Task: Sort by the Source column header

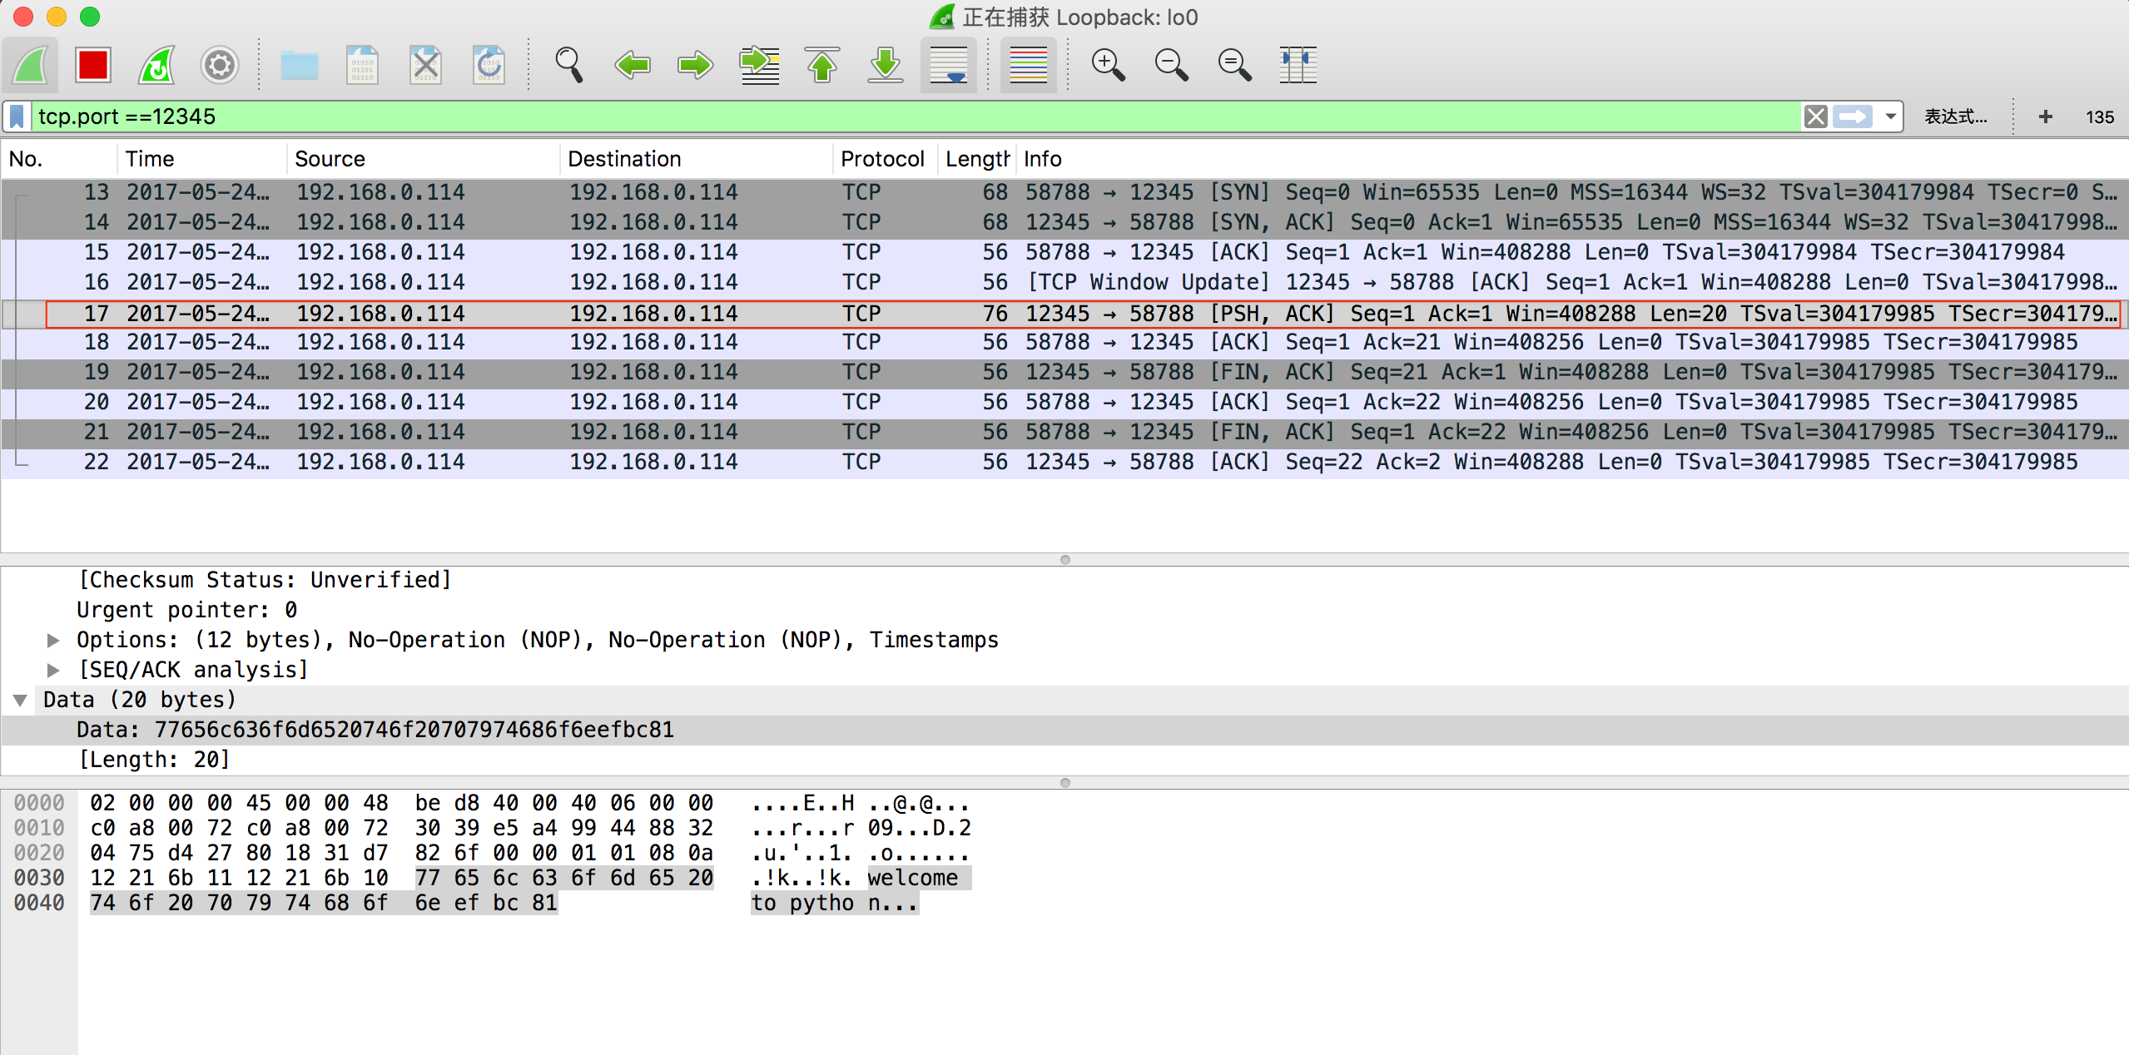Action: point(330,159)
